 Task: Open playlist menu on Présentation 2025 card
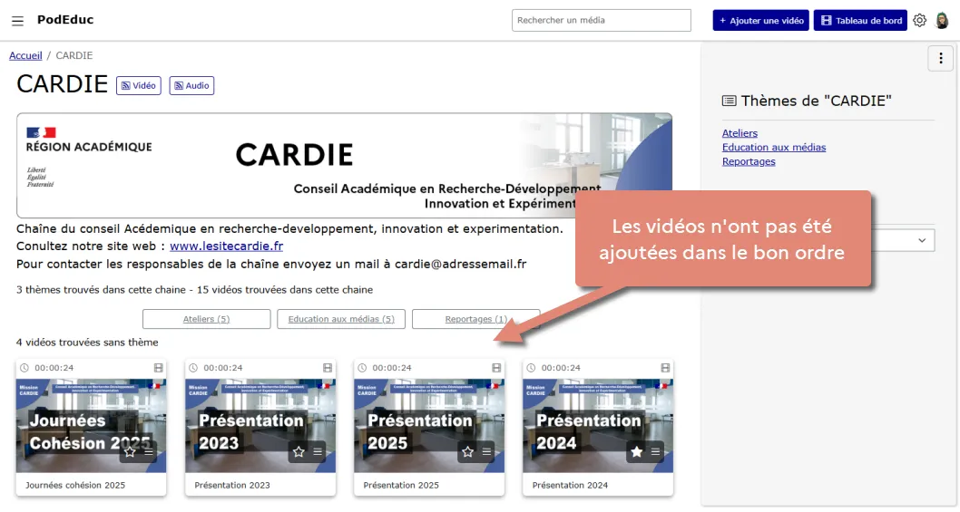pos(486,452)
